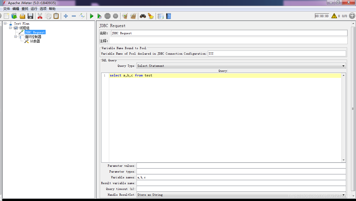The image size is (356, 201).
Task: Click the Query timeout field
Action: (241, 189)
